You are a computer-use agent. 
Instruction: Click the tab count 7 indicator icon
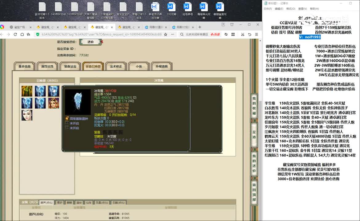(x=223, y=25)
